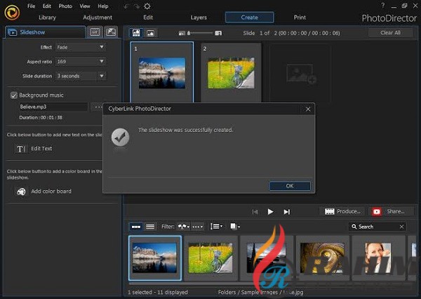The image size is (421, 299).
Task: Browse for music with the '...' button
Action: pyautogui.click(x=98, y=107)
